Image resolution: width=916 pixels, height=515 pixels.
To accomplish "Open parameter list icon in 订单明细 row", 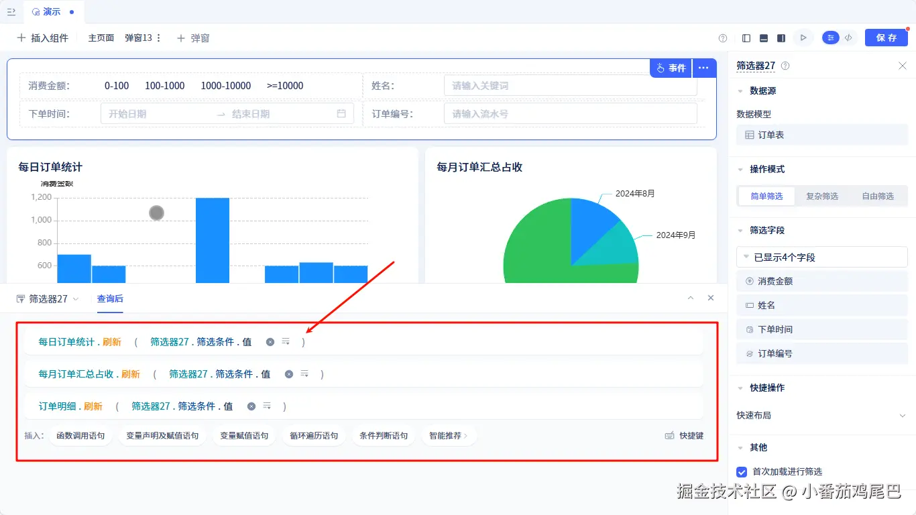I will (267, 406).
